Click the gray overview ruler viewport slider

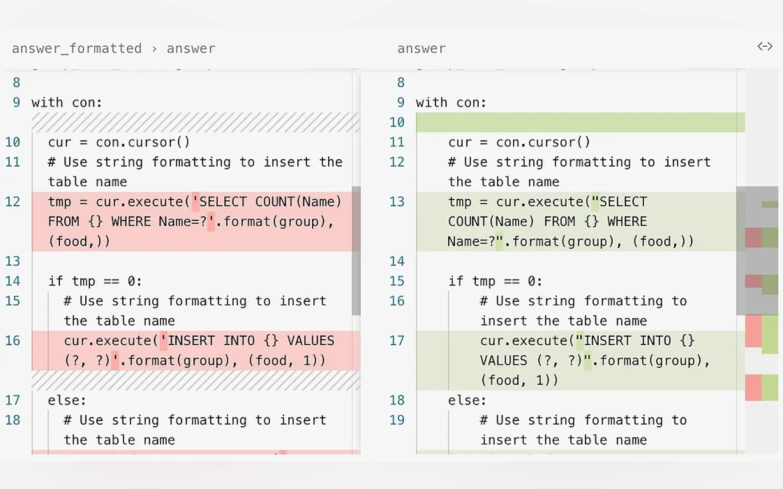point(757,250)
